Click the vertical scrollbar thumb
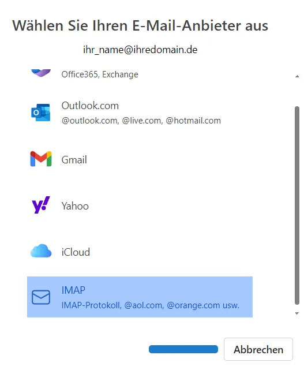The height and width of the screenshot is (370, 304). (297, 205)
